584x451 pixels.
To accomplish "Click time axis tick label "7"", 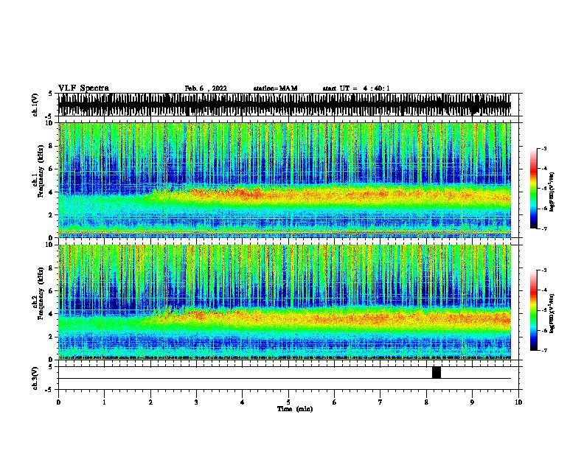I will (x=380, y=402).
